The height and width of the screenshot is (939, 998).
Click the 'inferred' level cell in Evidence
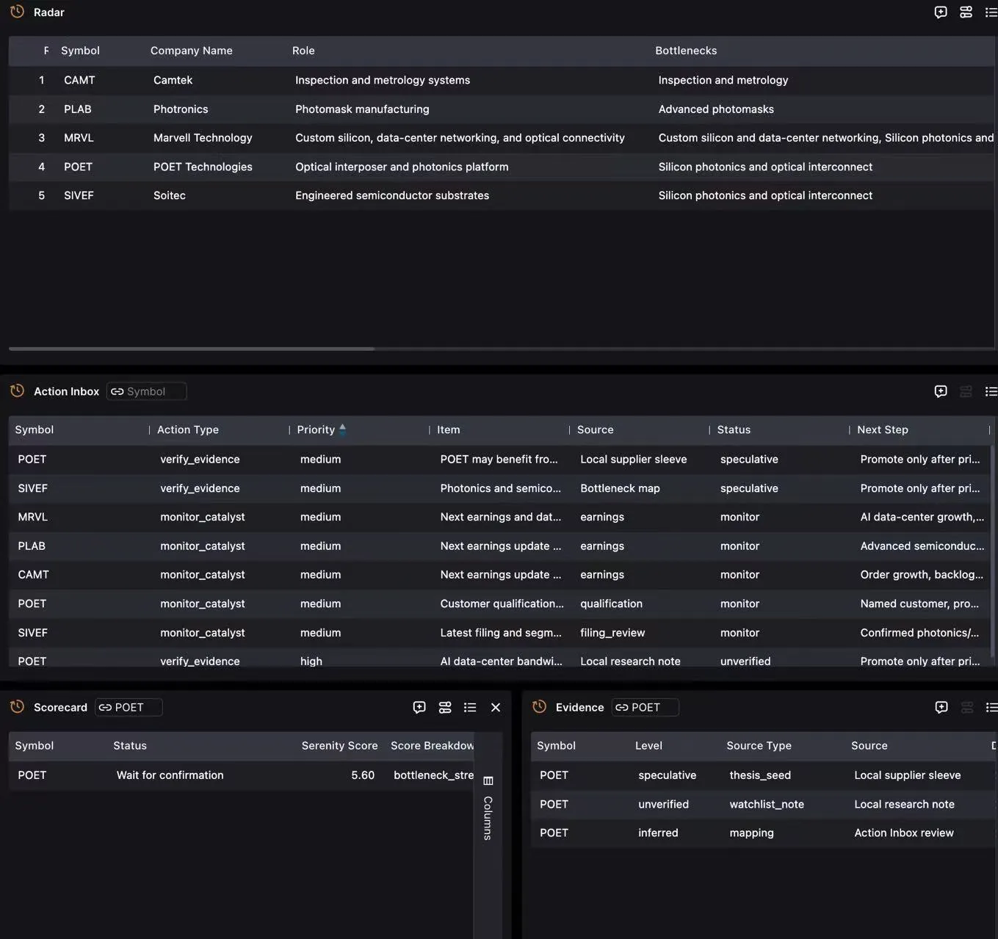[x=658, y=833]
